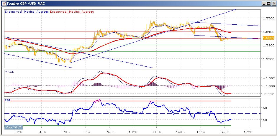Click the Сен 2015 month label
Screen dimensions: 277x136
[x=13, y=127]
